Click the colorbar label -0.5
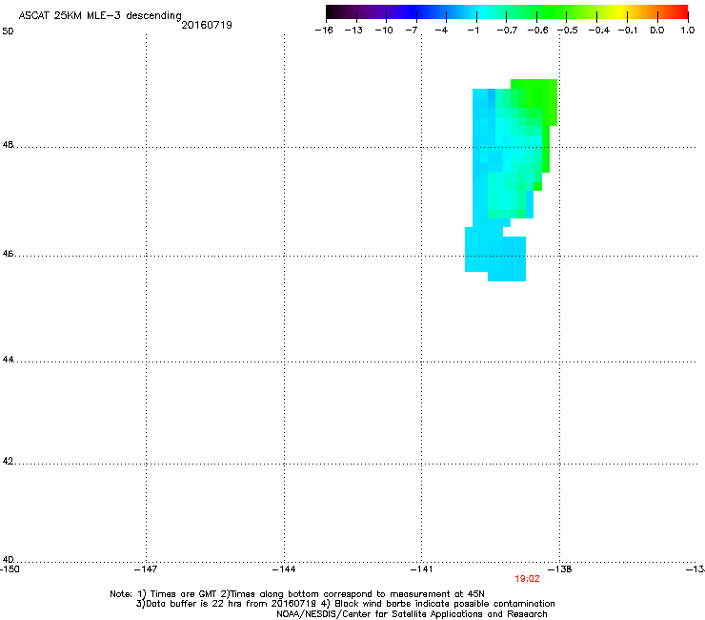The height and width of the screenshot is (620, 705). [568, 31]
